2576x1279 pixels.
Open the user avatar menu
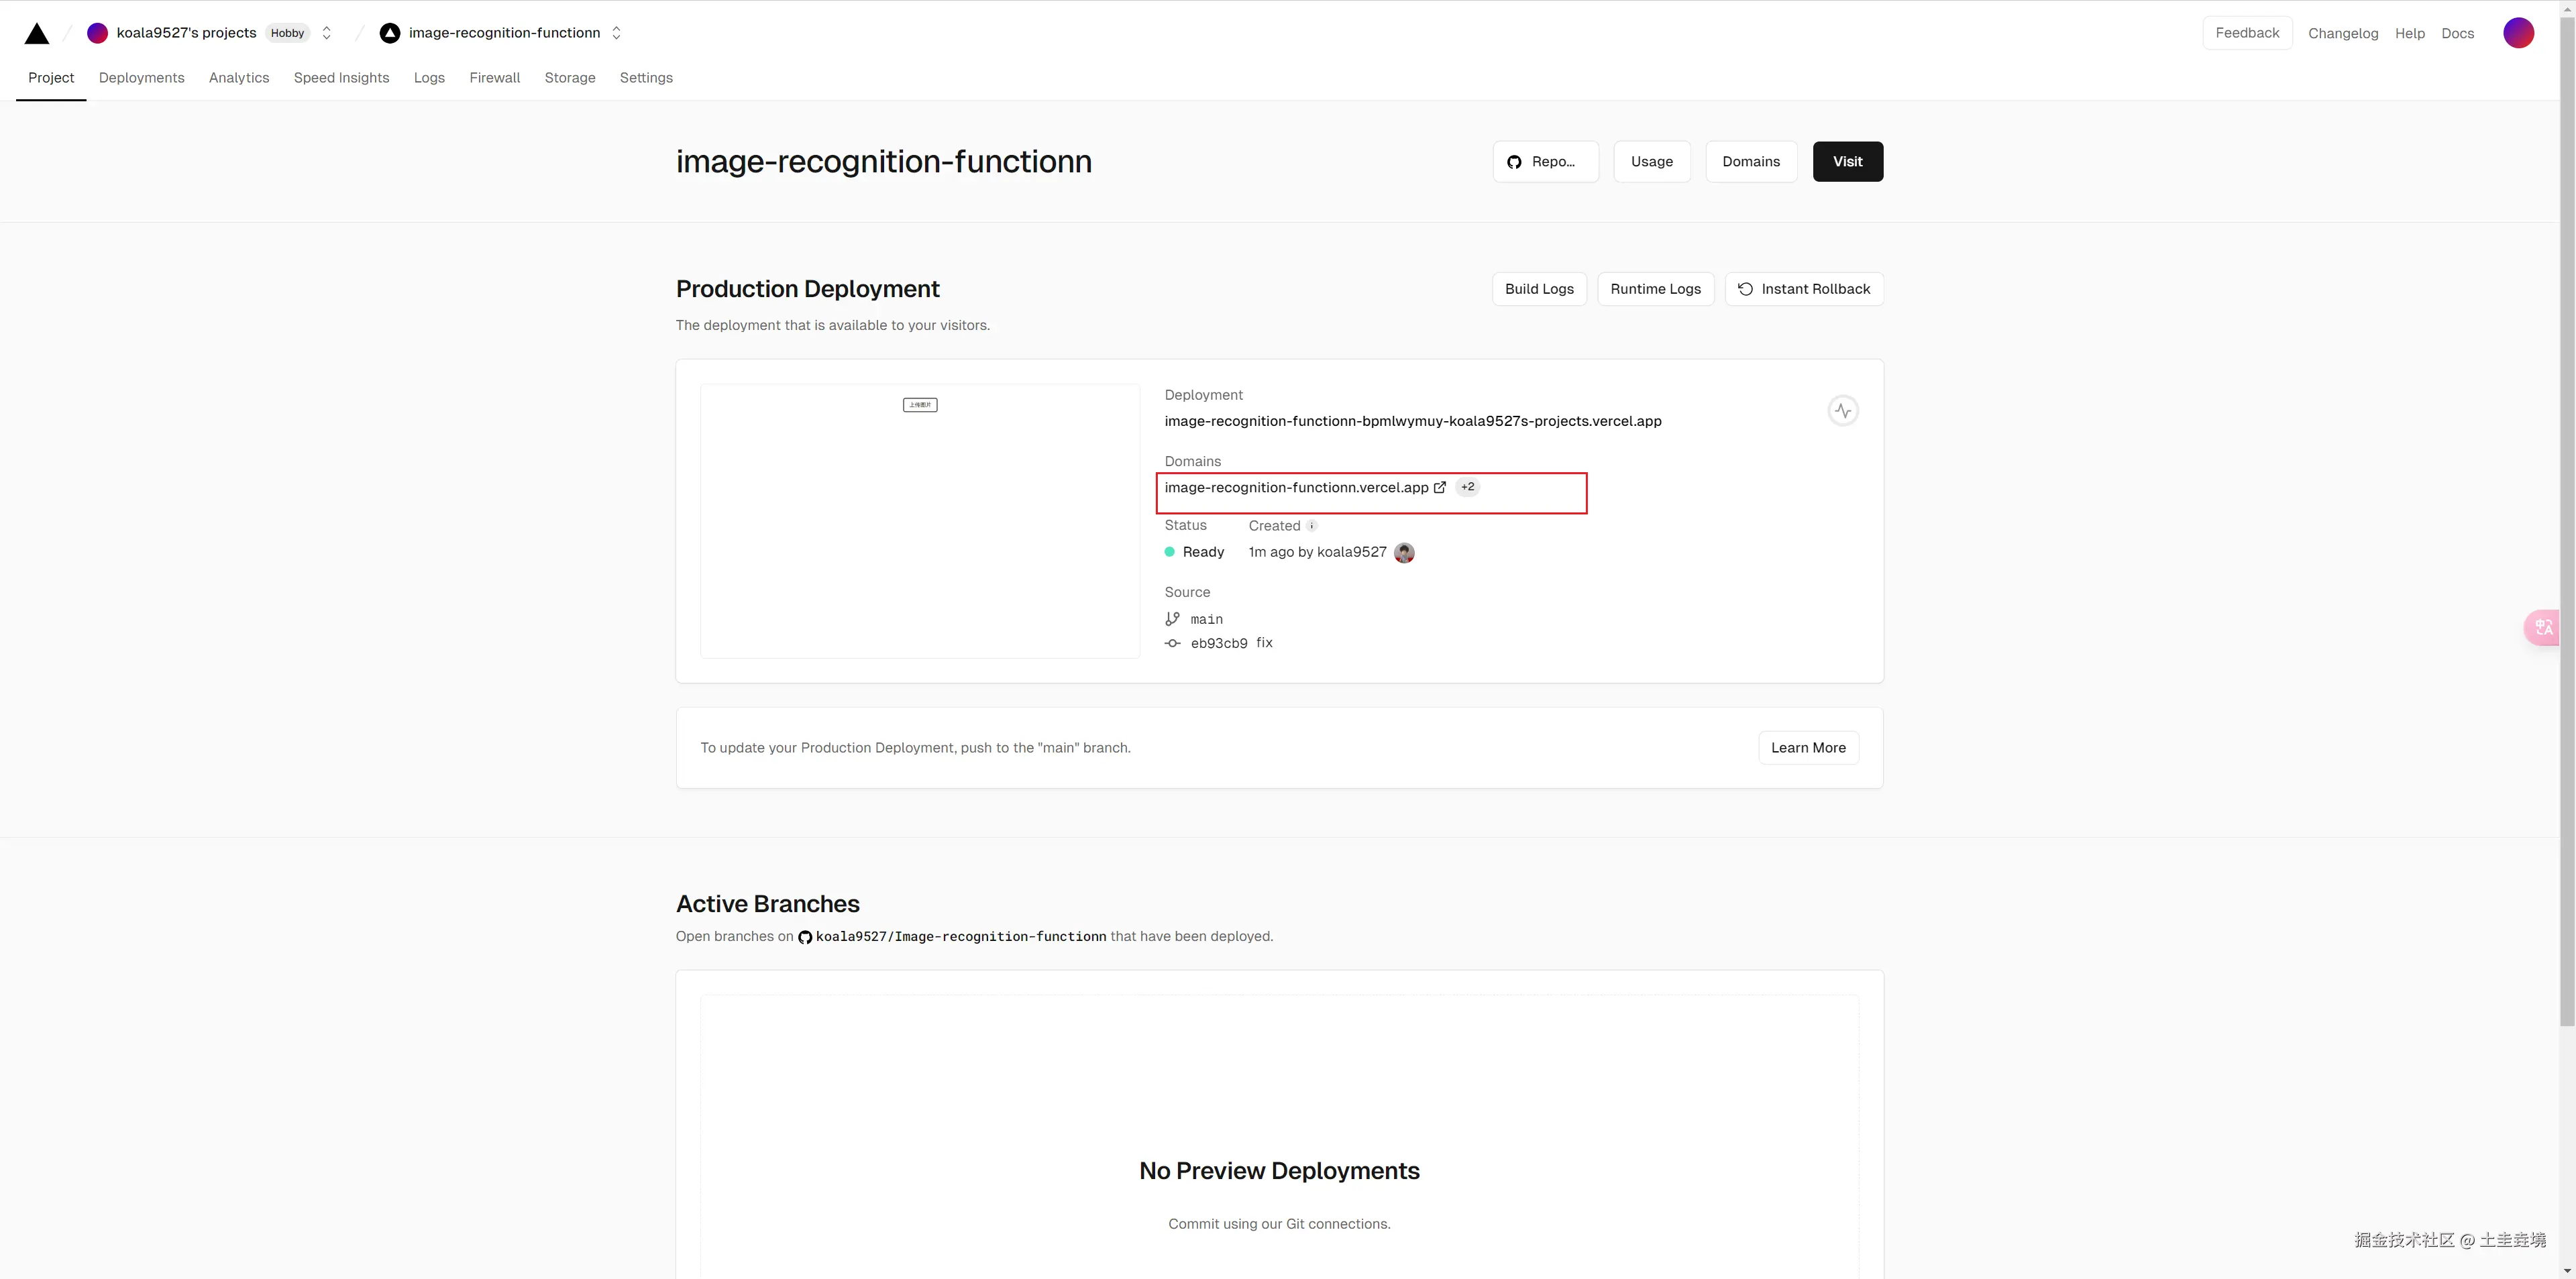click(x=2517, y=33)
